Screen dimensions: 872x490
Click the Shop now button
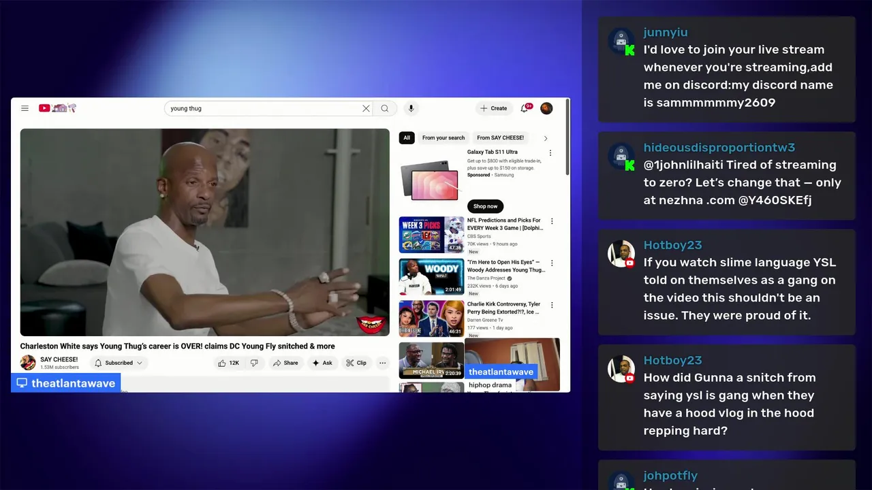point(485,206)
